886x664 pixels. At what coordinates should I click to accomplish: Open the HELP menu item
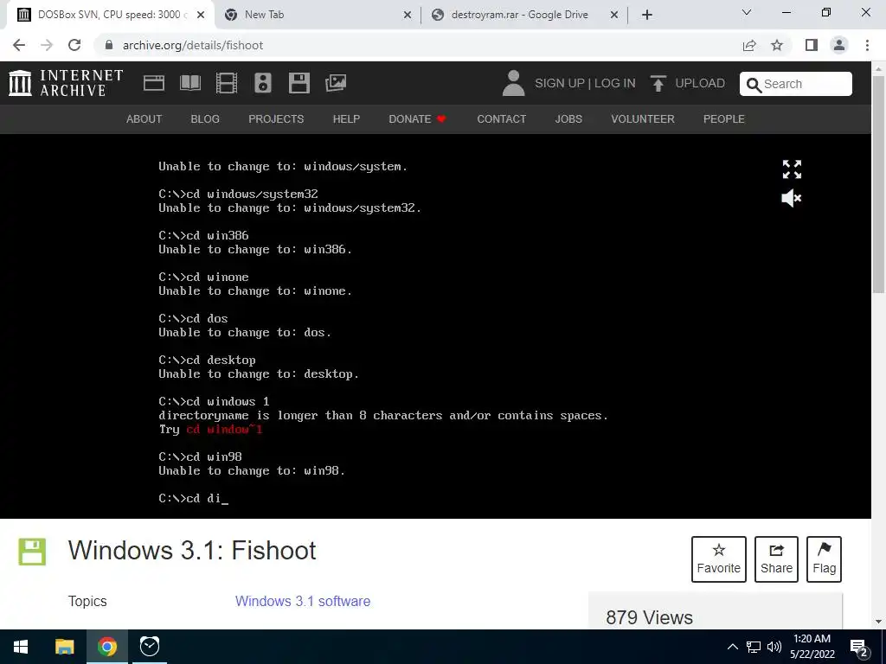[346, 119]
